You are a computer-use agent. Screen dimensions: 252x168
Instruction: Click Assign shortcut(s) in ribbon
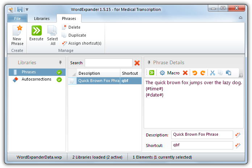[x=81, y=43]
